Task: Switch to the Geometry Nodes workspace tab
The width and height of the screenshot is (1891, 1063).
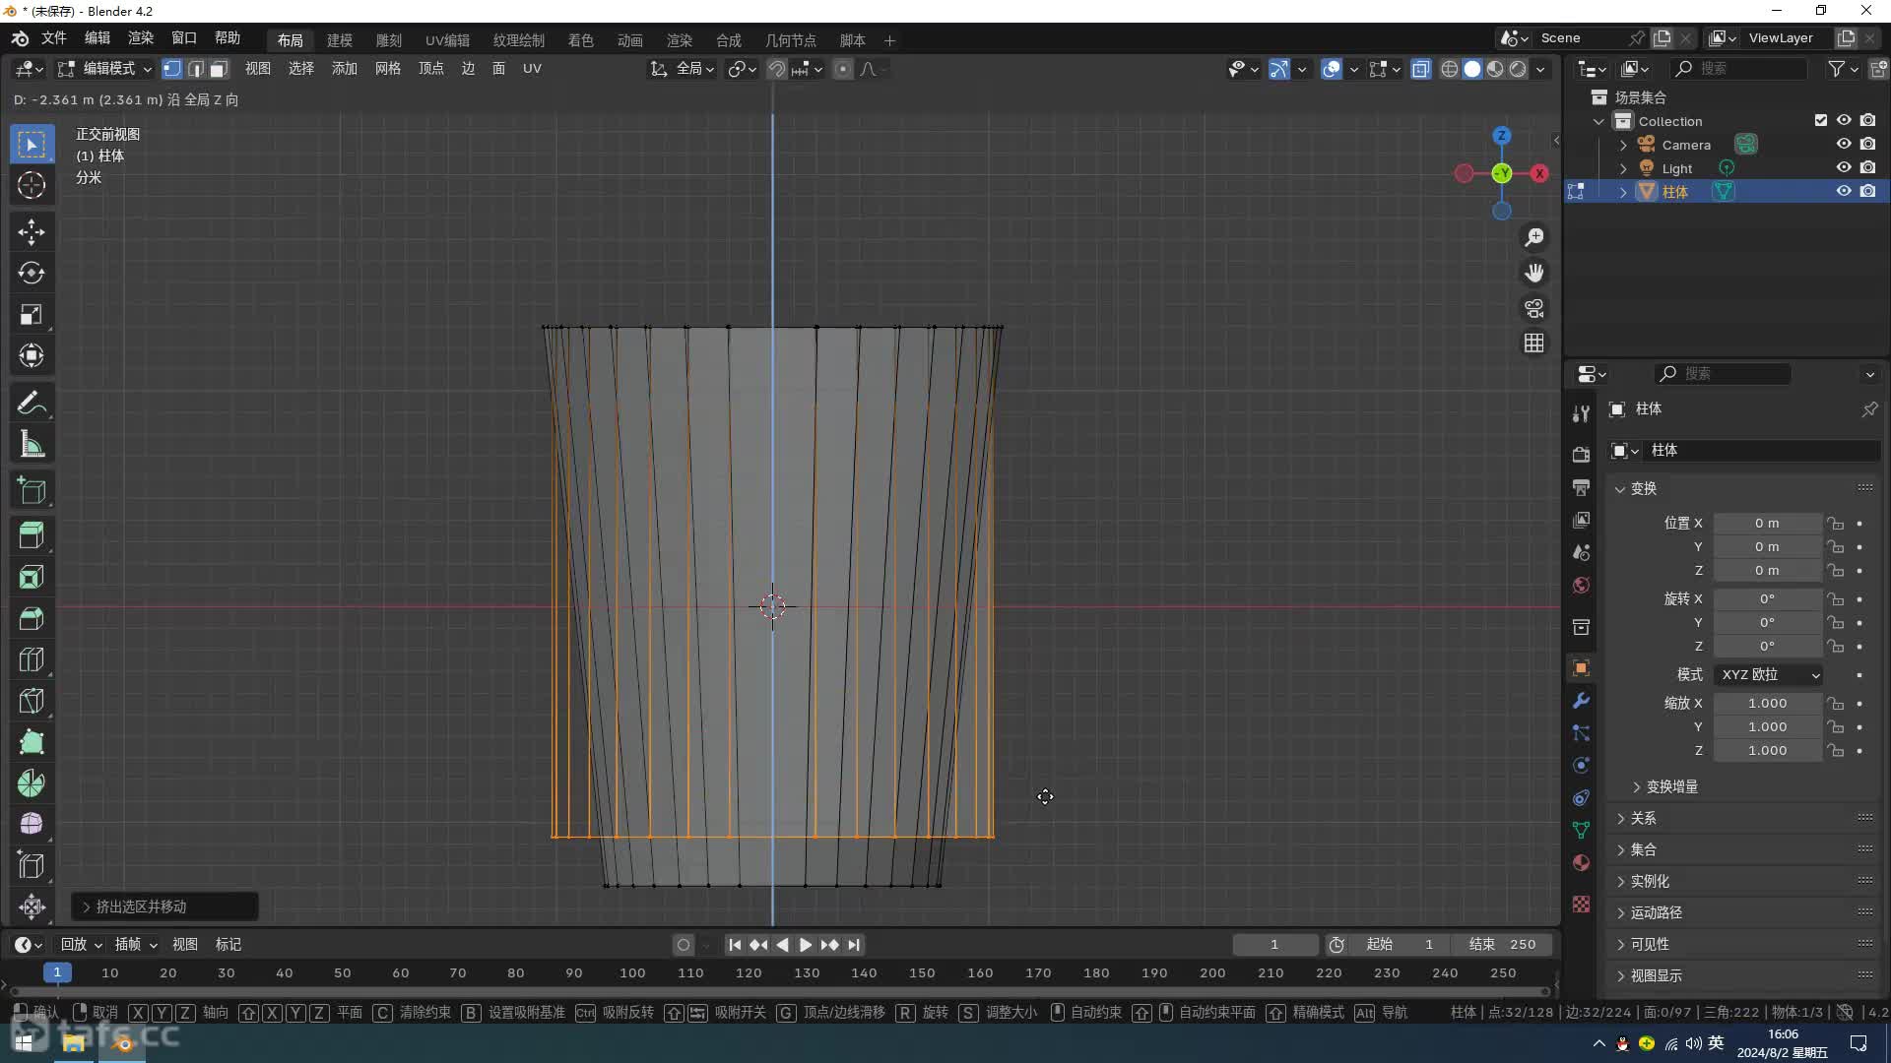Action: click(x=790, y=40)
